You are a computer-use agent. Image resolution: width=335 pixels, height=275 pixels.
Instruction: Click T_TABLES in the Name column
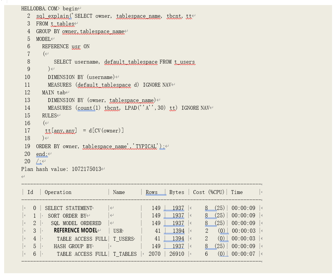point(125,254)
